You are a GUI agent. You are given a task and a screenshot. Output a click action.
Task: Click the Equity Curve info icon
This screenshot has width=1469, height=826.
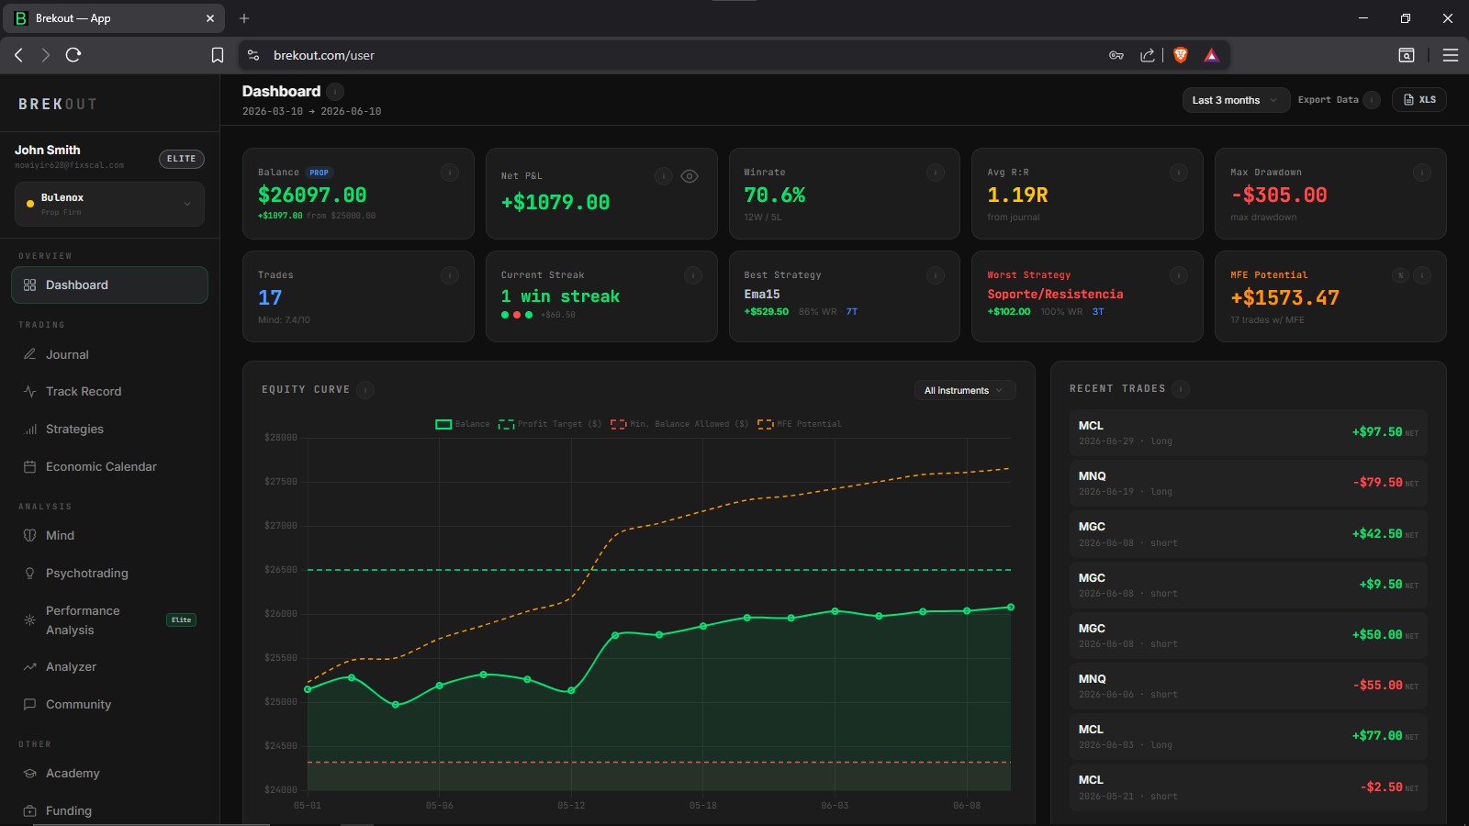[x=365, y=390]
